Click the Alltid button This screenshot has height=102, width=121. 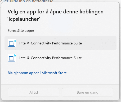click(x=34, y=92)
